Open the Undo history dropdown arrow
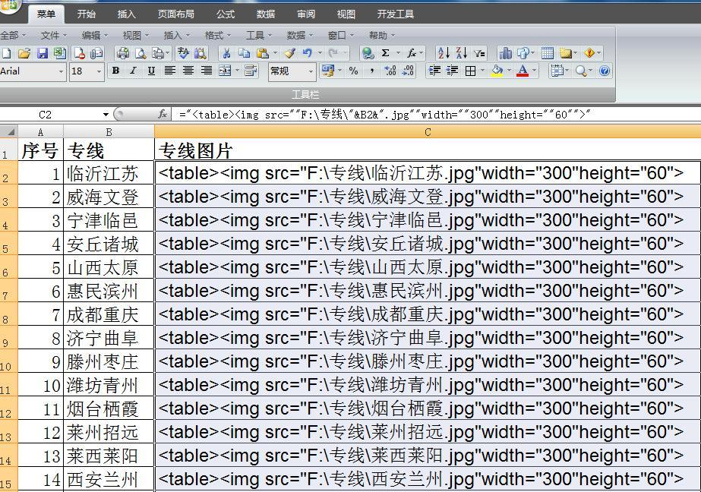Image resolution: width=701 pixels, height=492 pixels. coord(320,53)
